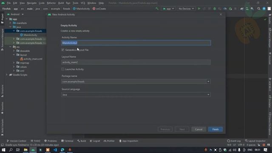Viewport: 272px width, 153px height.
Task: Open the Navigate menu
Action: click(x=32, y=3)
